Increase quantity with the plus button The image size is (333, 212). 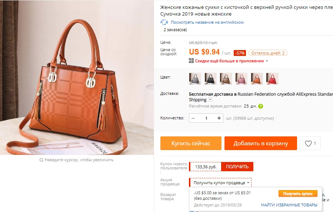(x=219, y=118)
